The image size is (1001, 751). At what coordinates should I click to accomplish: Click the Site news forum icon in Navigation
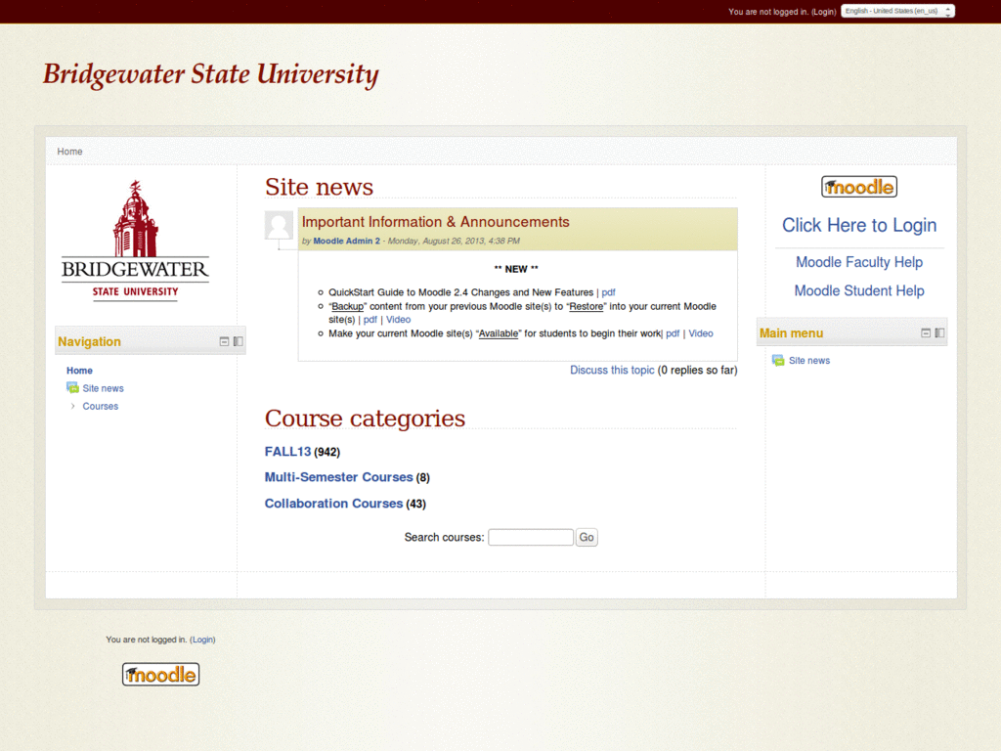click(x=72, y=388)
